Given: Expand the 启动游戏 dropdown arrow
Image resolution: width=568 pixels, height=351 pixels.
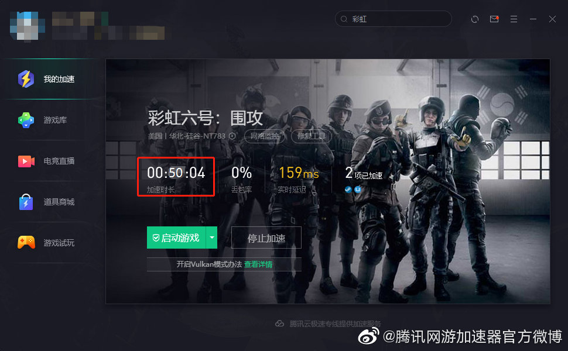Looking at the screenshot, I should click(x=211, y=238).
